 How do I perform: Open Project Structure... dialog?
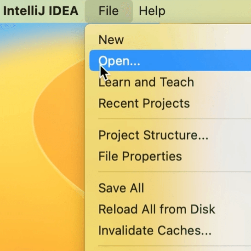(153, 135)
